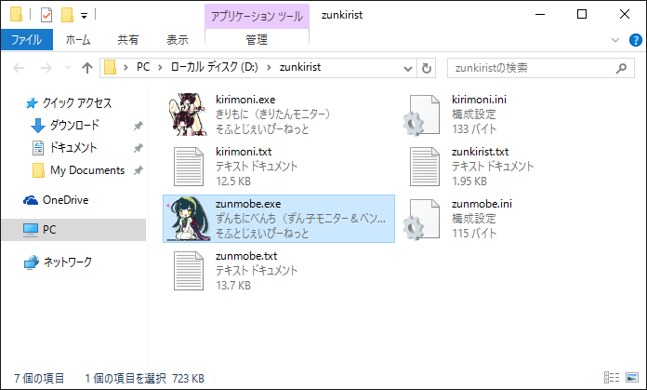
Task: Click zunkirist in the breadcrumb path
Action: (300, 67)
